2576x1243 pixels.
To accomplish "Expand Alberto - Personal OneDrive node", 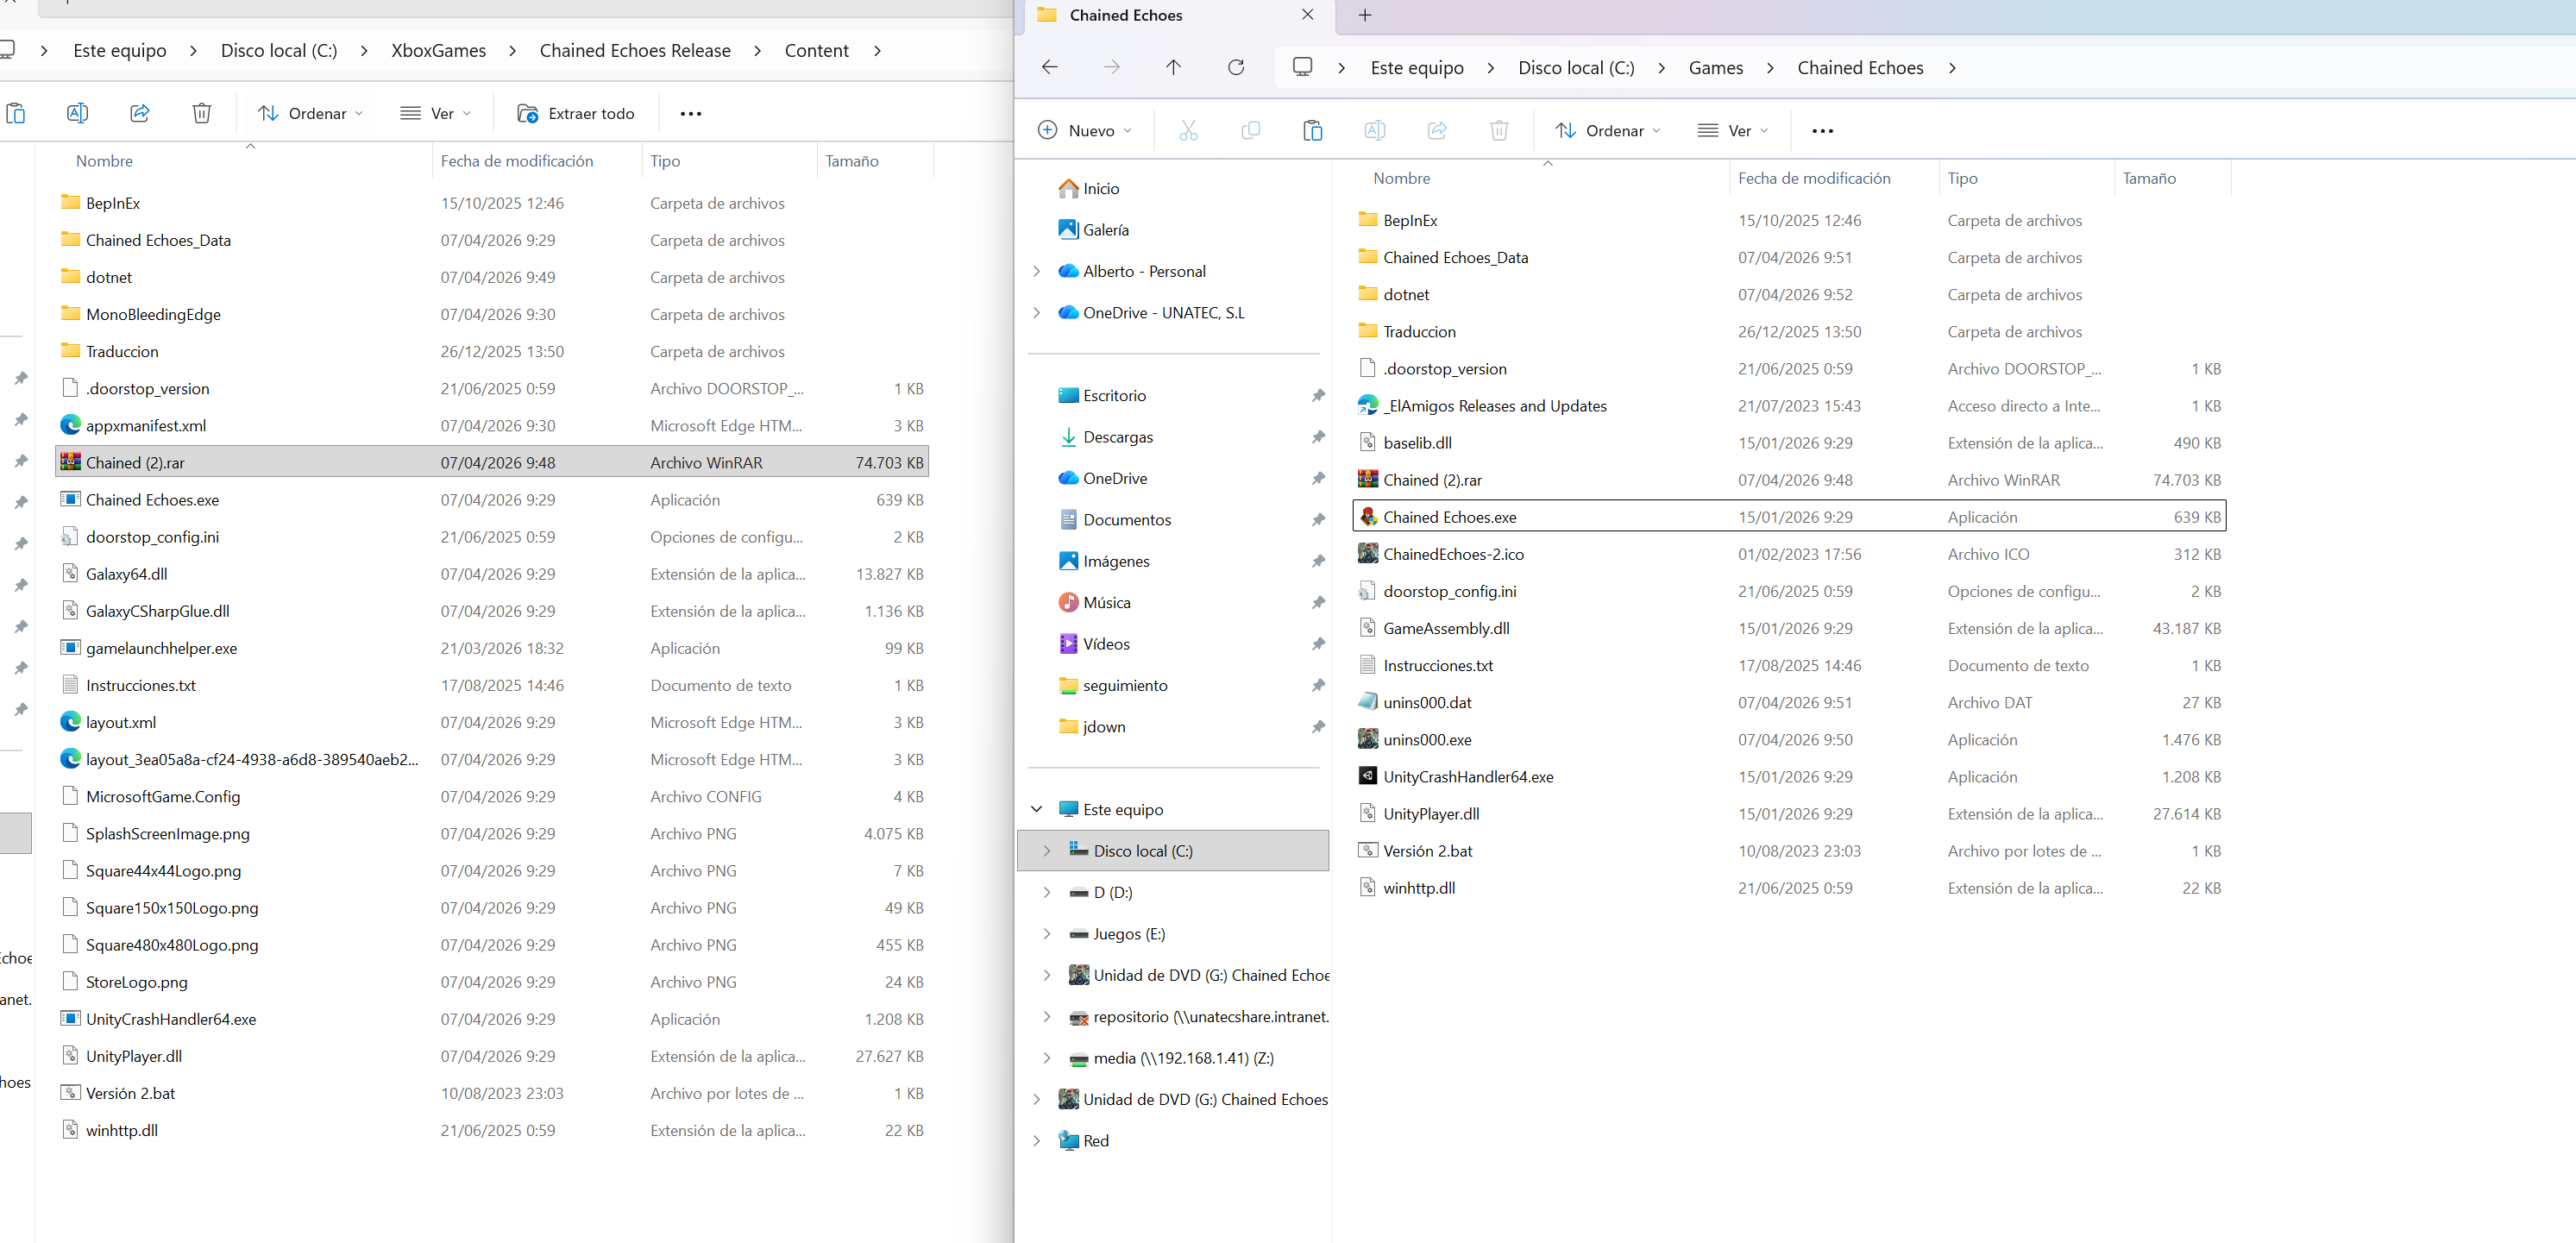I will (1037, 271).
